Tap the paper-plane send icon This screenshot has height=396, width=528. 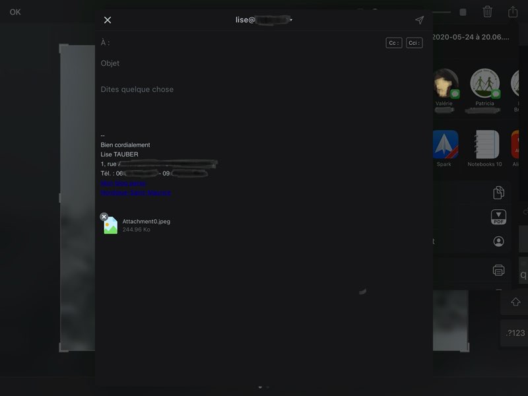[x=419, y=20]
